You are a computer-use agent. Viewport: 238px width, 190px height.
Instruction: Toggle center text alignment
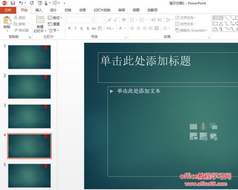click(138, 28)
